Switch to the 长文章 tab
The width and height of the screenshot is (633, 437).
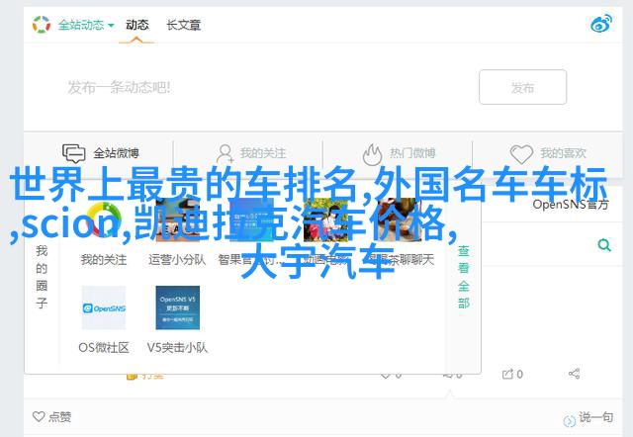[x=183, y=25]
